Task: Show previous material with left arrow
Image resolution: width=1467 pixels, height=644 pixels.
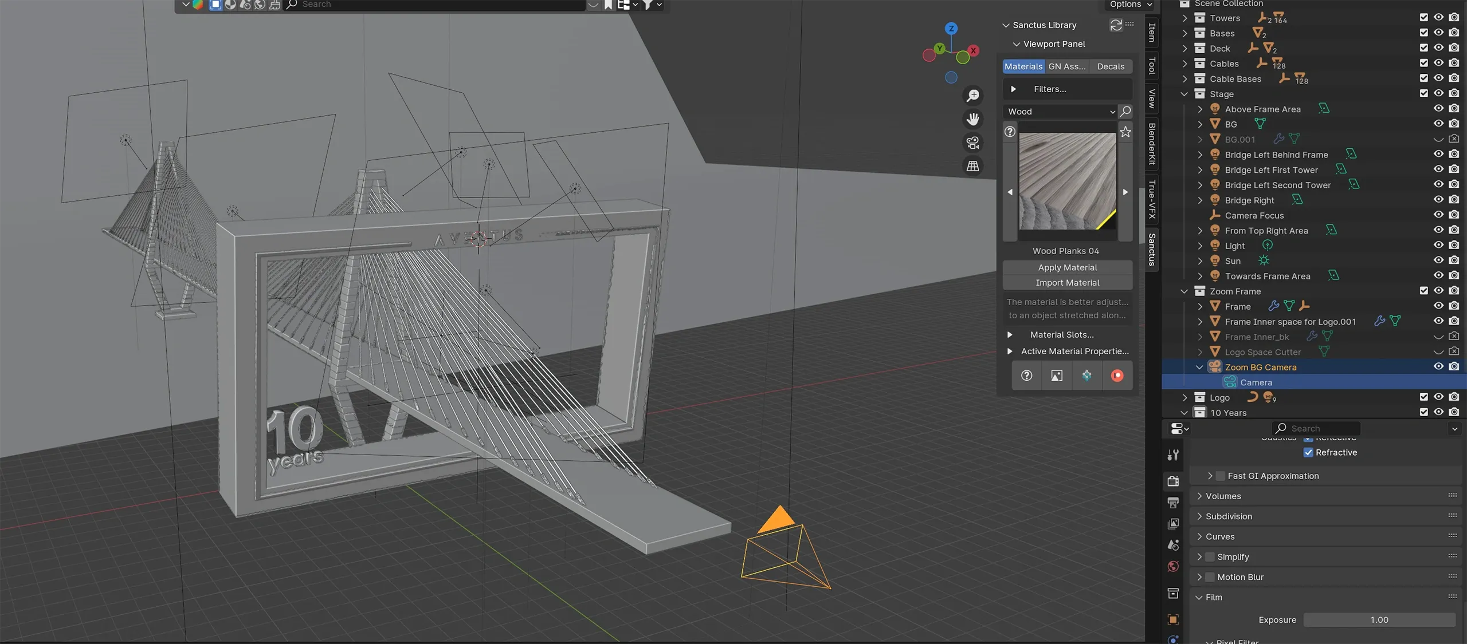Action: coord(1010,192)
